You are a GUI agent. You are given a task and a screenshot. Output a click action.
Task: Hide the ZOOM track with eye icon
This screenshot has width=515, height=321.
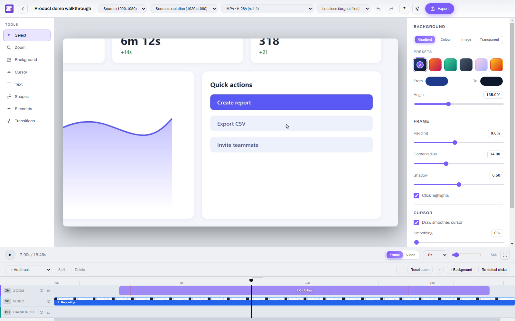[x=42, y=291]
